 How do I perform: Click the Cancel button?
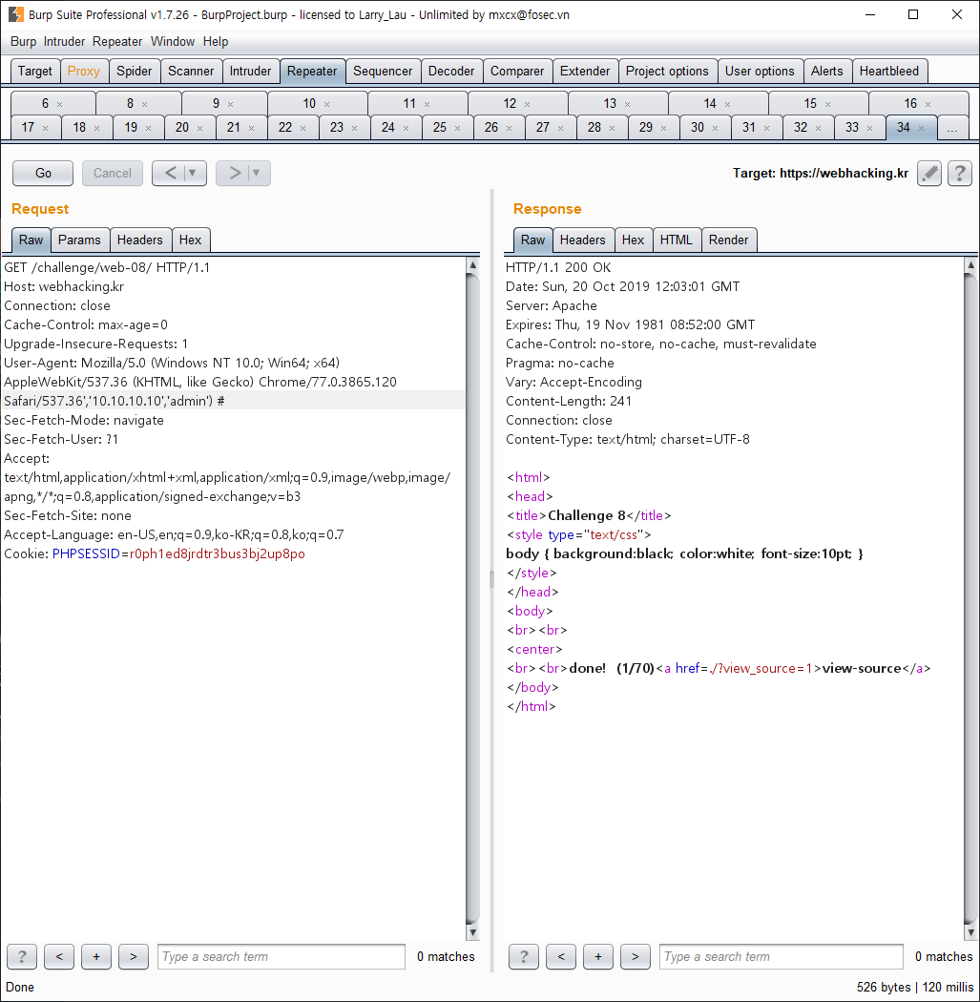click(x=113, y=173)
